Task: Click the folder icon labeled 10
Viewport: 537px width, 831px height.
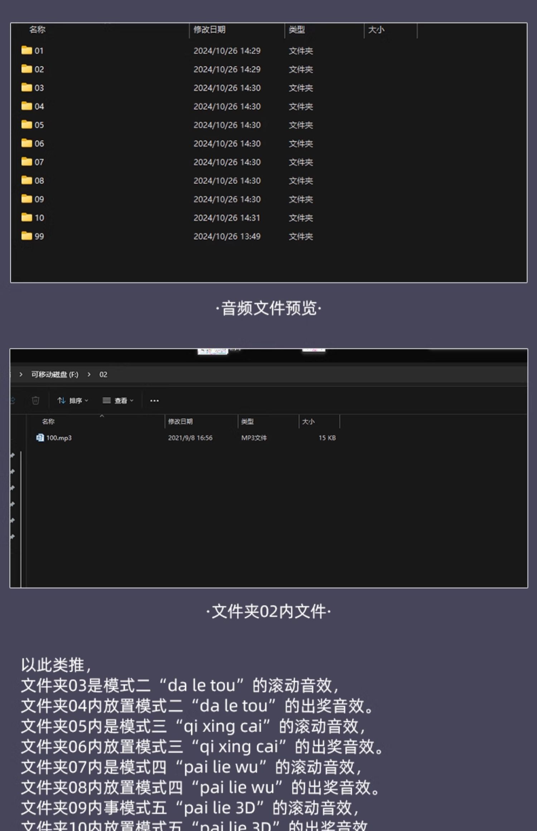Action: 26,218
